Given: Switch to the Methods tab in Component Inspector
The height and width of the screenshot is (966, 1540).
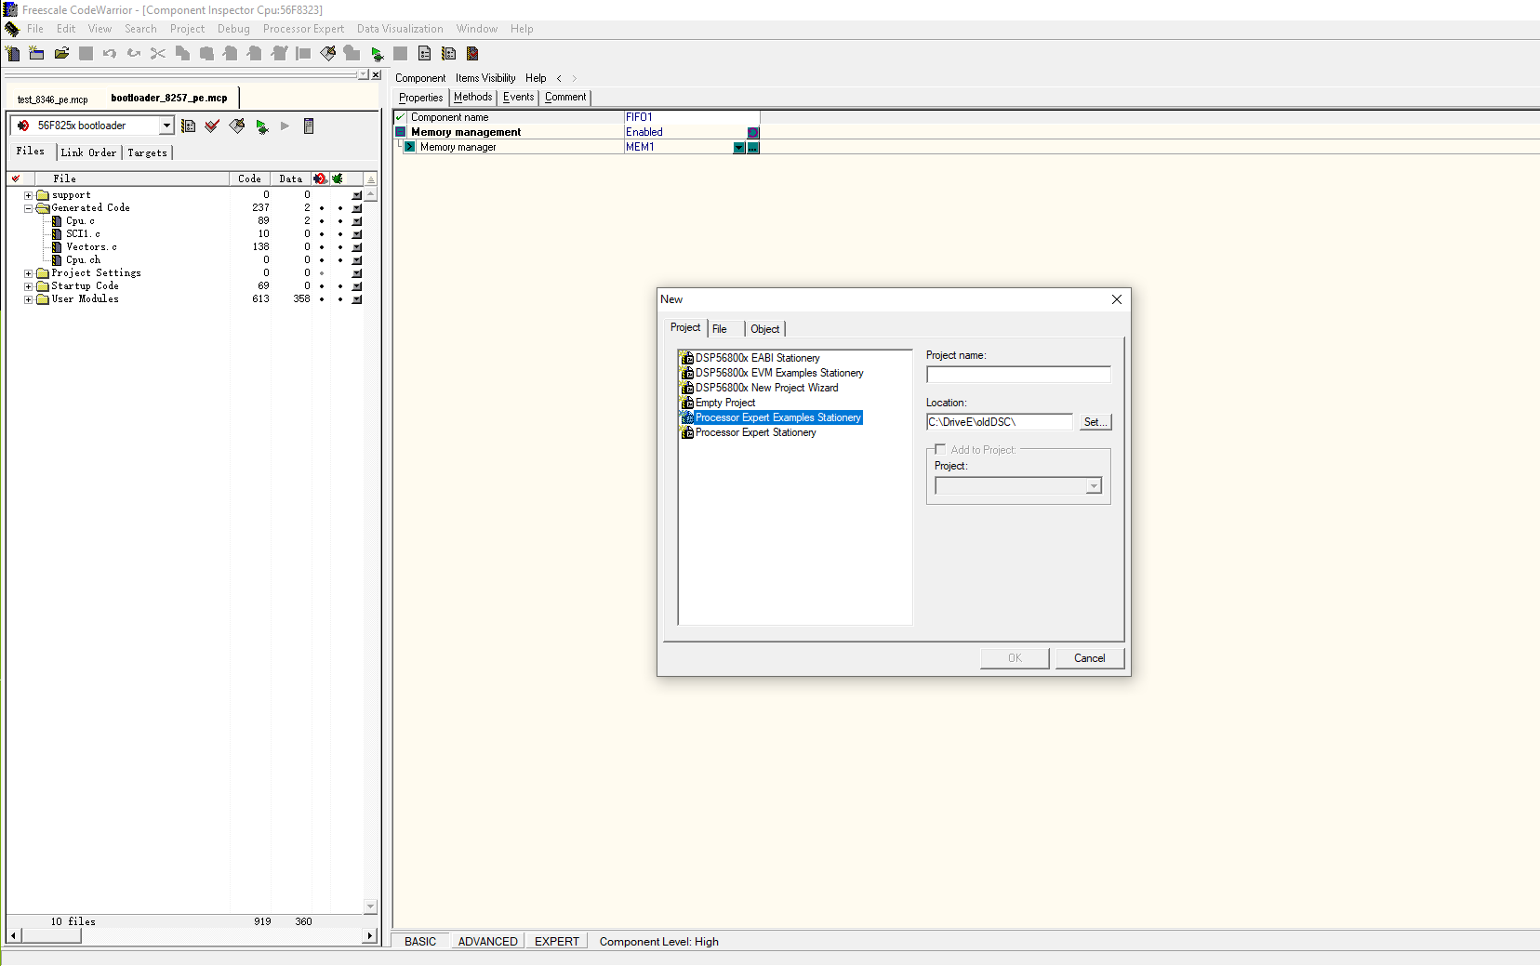Looking at the screenshot, I should coord(473,97).
